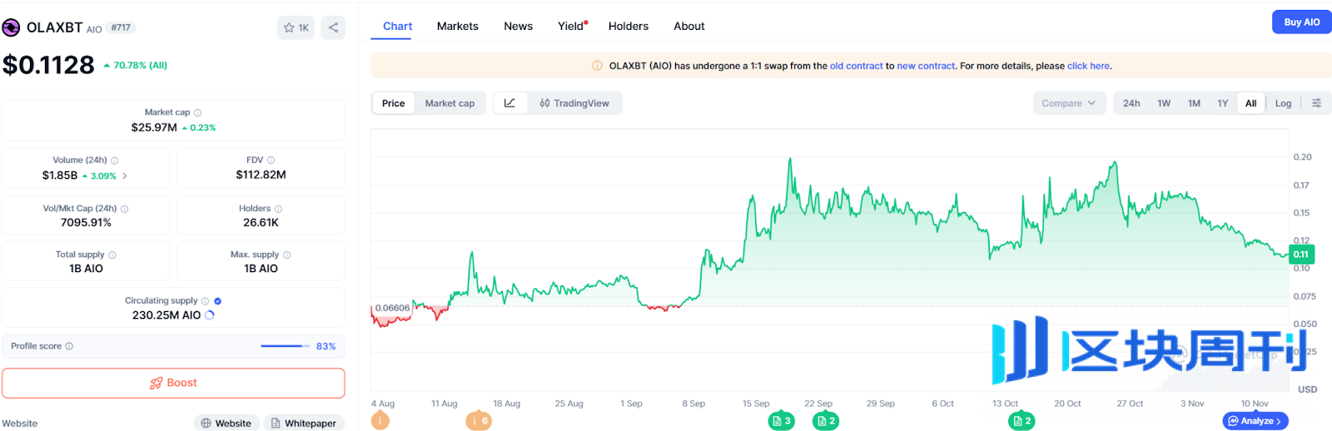The height and width of the screenshot is (431, 1332).
Task: Open green news marker near 13 Oct
Action: pos(1021,421)
